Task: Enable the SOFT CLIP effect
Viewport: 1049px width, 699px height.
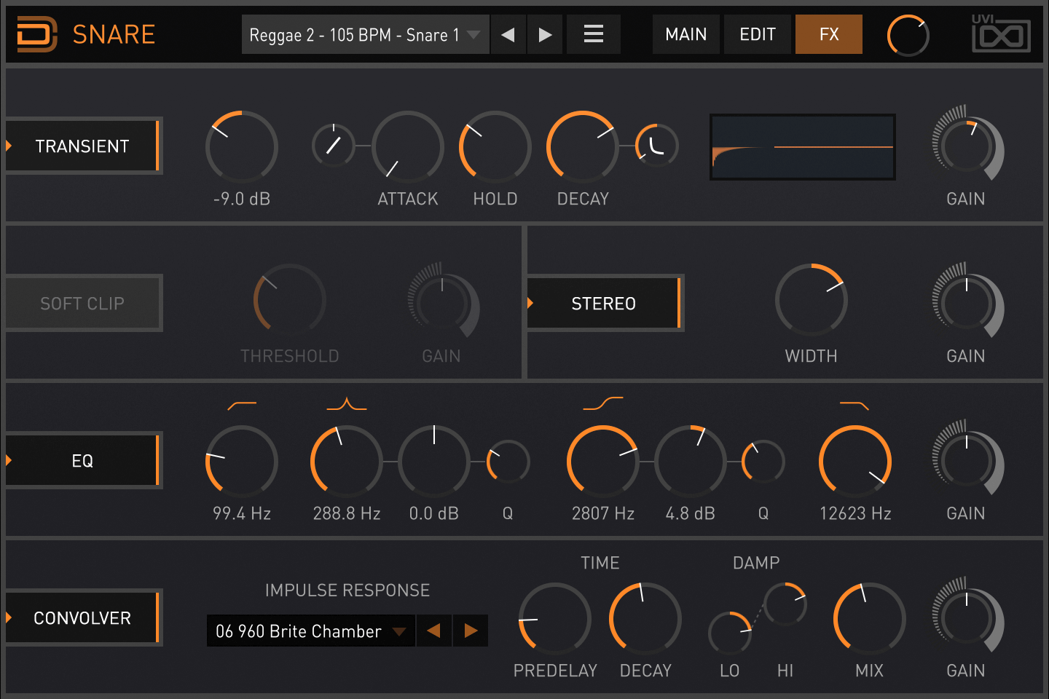Action: pos(83,304)
